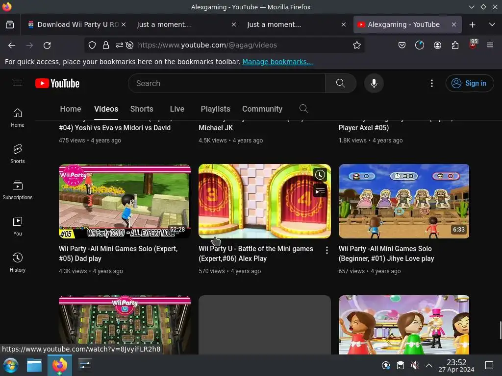Viewport: 502px width, 376px height.
Task: Expand hidden system tray icons arrow
Action: pyautogui.click(x=429, y=365)
